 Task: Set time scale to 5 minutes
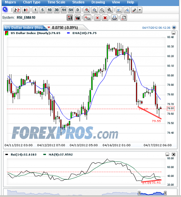pyautogui.click(x=42, y=10)
